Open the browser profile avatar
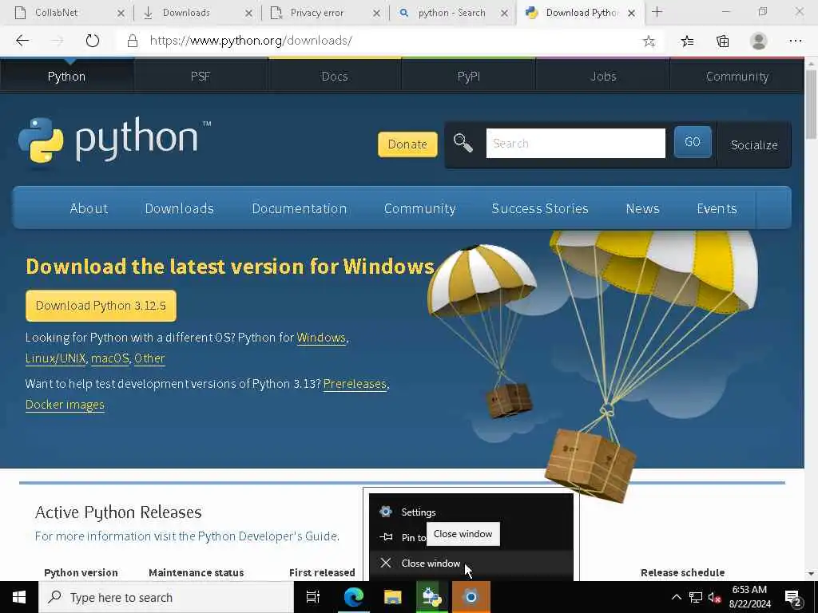 click(x=759, y=41)
